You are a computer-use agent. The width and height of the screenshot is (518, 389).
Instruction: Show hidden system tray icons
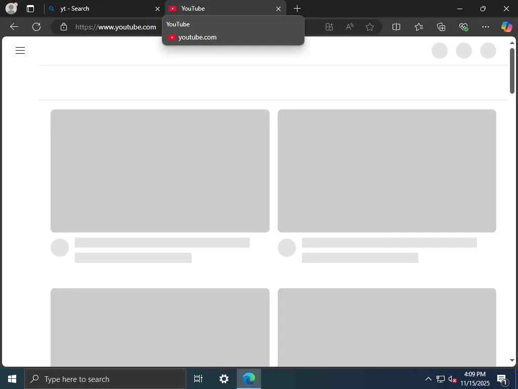428,379
